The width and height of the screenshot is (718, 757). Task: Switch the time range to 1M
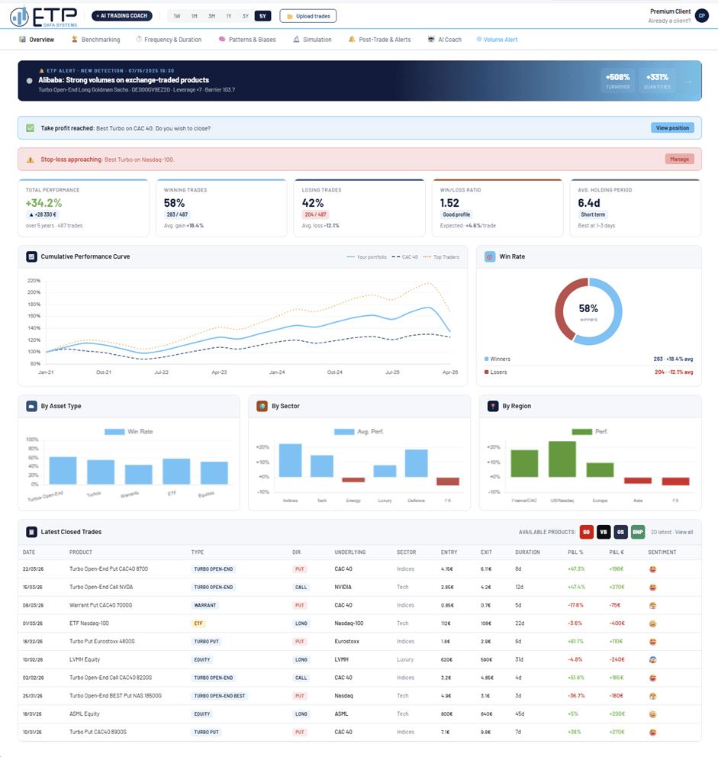coord(194,16)
